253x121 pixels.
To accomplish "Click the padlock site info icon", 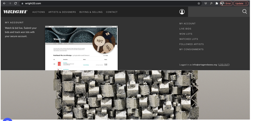I will [22, 3].
